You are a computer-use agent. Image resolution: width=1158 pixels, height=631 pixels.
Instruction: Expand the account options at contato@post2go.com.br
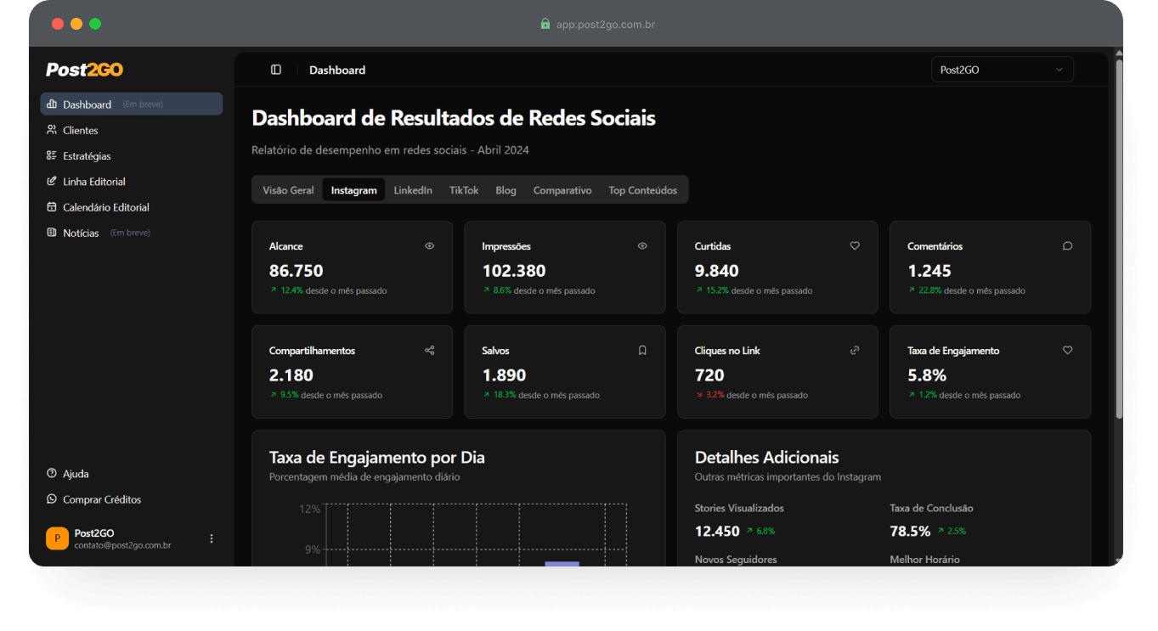(x=211, y=538)
